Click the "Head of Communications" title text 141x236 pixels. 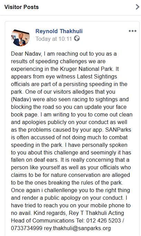pos(43,221)
